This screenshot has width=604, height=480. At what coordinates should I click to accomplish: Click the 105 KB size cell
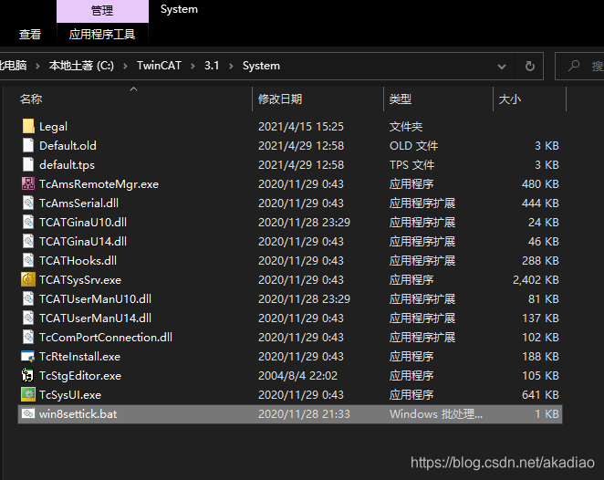pyautogui.click(x=540, y=376)
